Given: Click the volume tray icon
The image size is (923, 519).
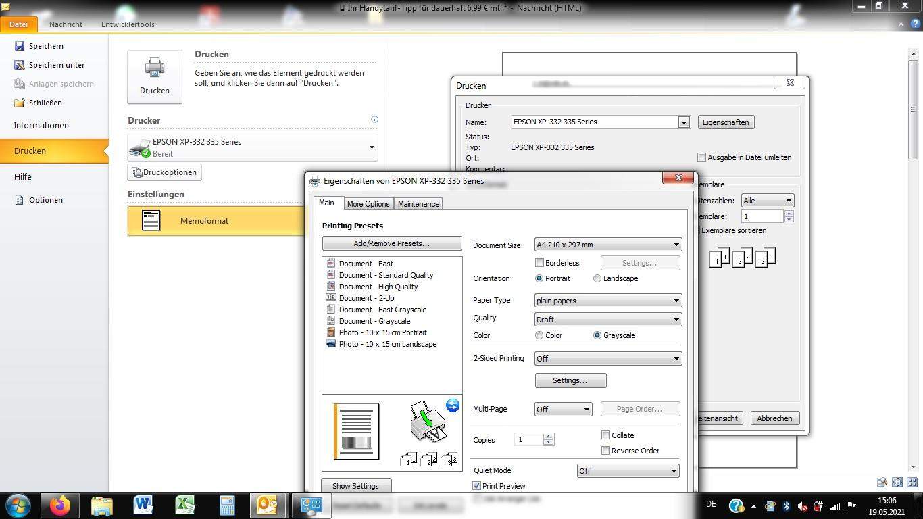Looking at the screenshot, I should click(x=802, y=505).
